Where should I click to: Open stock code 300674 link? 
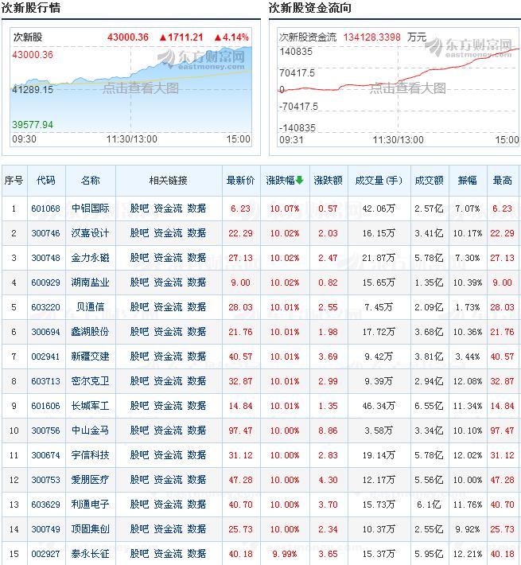pyautogui.click(x=45, y=455)
